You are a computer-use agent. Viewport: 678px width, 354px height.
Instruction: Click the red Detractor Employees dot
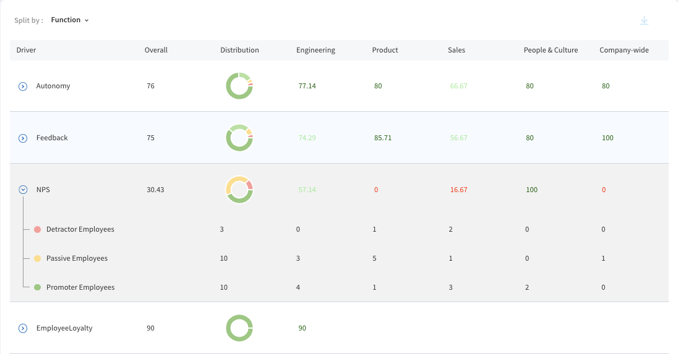[38, 229]
